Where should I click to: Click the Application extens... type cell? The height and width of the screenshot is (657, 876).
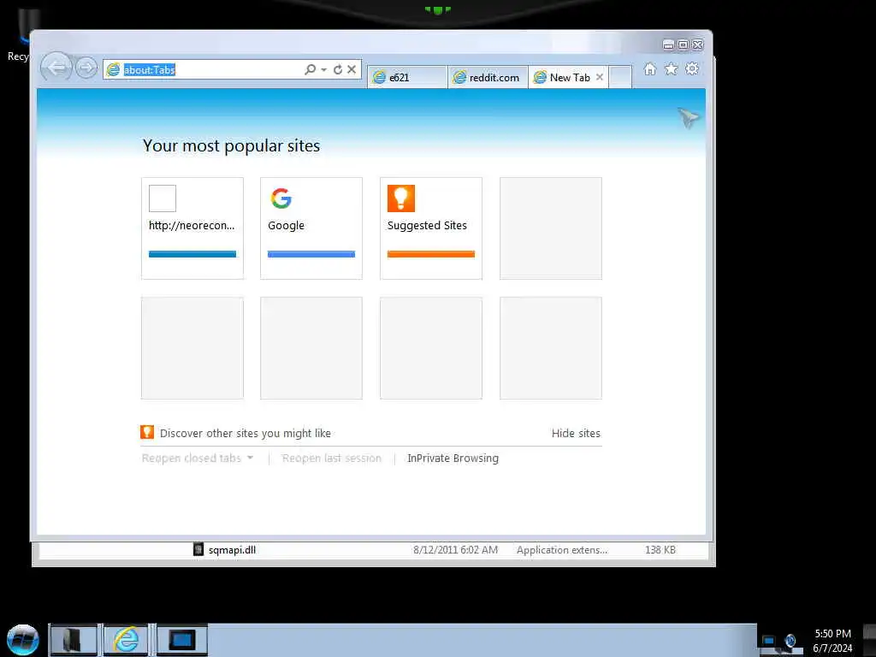point(562,550)
